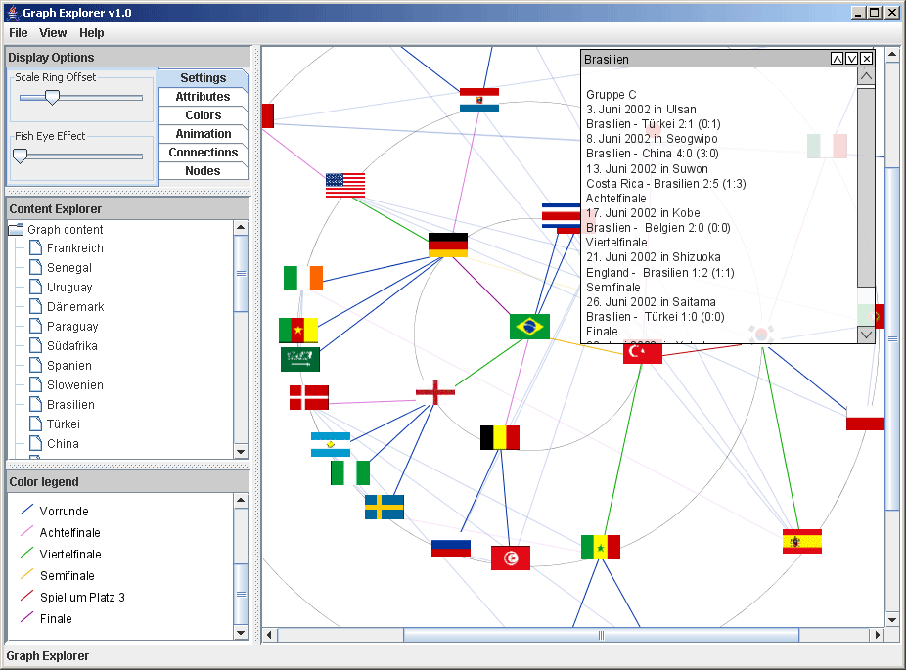Select the Spain flag node
Image resolution: width=906 pixels, height=670 pixels.
coord(801,541)
